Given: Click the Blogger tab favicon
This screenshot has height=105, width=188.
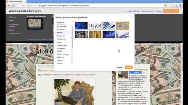Looking at the screenshot, I should click(7, 1).
